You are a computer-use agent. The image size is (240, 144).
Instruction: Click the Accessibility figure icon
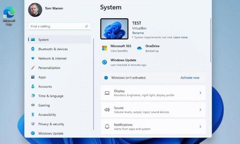(33, 114)
